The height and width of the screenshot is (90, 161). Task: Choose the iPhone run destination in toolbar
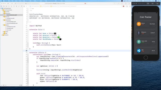pyautogui.click(x=32, y=3)
